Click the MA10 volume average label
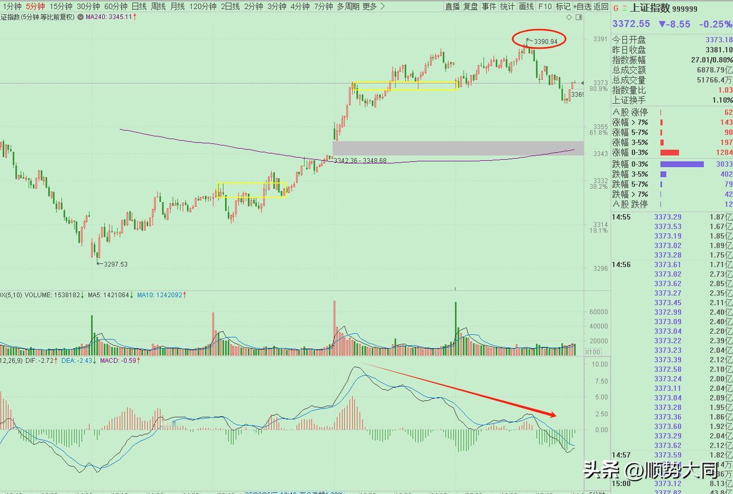Viewport: 733px width, 494px height. point(161,295)
